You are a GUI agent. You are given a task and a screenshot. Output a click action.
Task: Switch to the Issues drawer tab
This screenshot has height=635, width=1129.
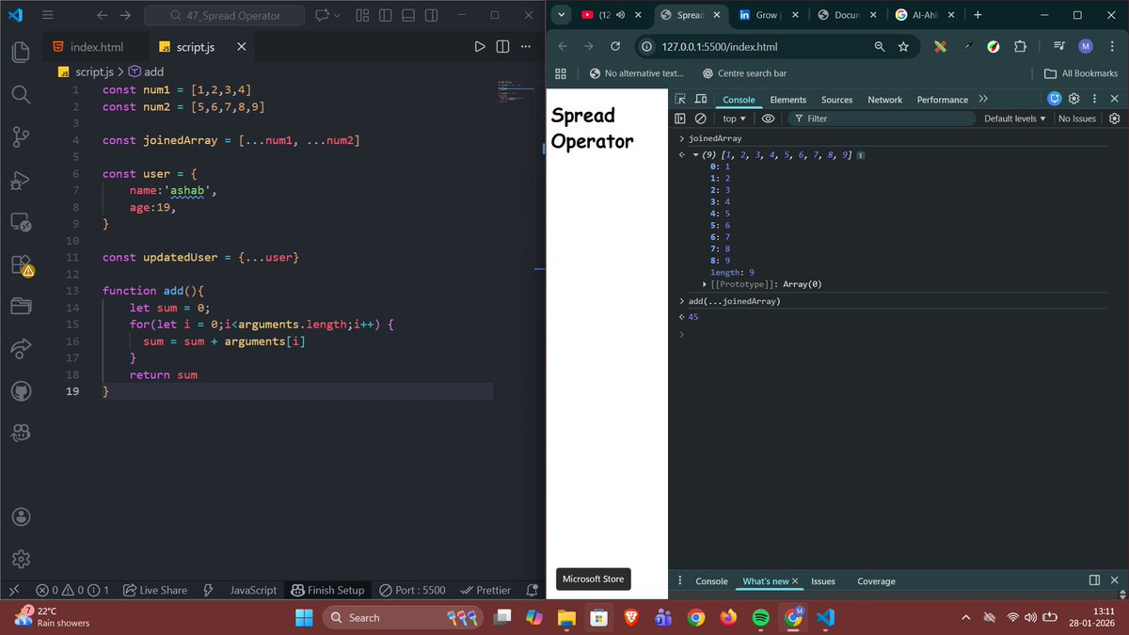pos(823,581)
